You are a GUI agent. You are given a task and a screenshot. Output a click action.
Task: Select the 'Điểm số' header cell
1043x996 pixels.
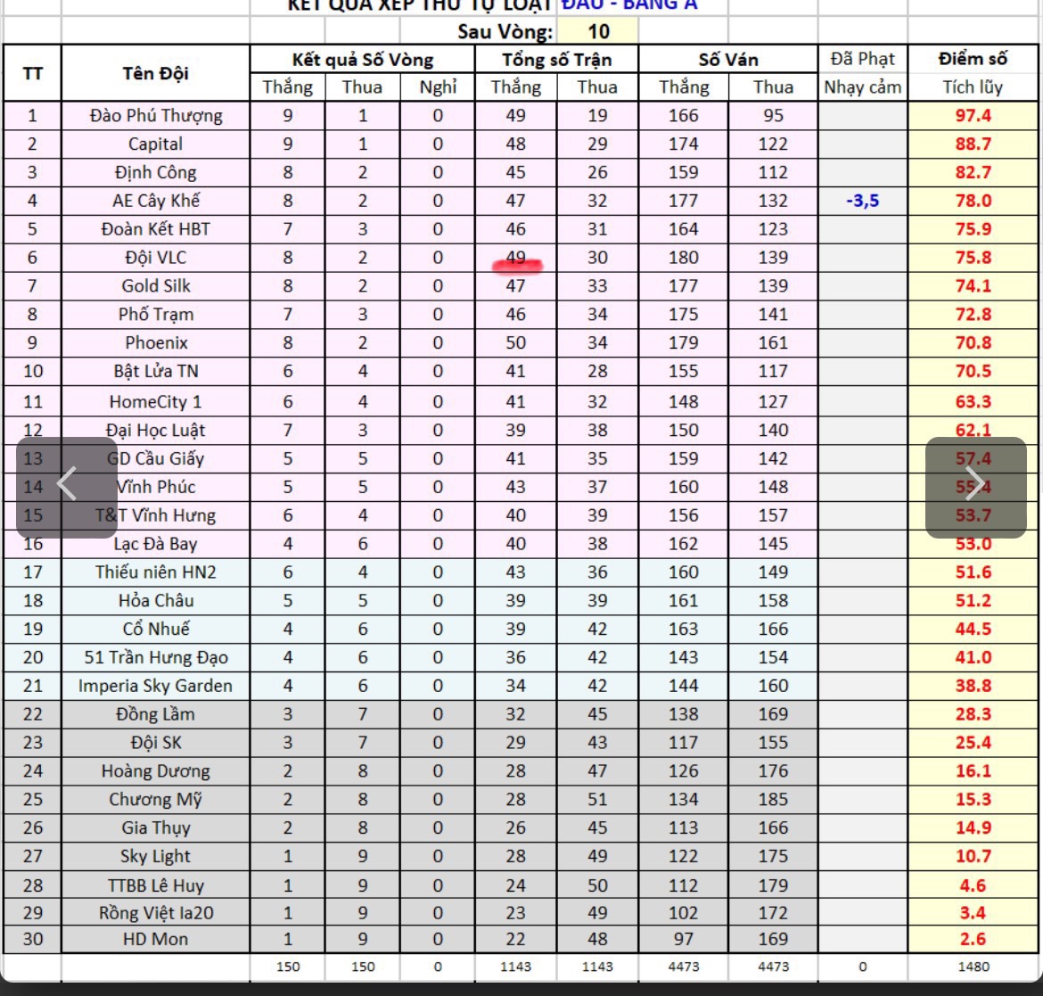point(973,59)
